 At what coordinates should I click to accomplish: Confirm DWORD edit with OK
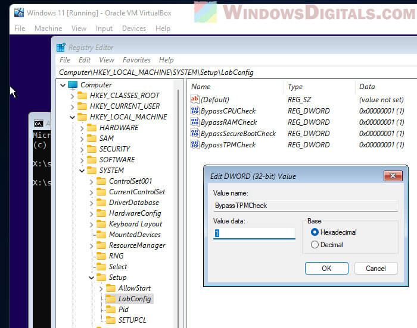326,269
